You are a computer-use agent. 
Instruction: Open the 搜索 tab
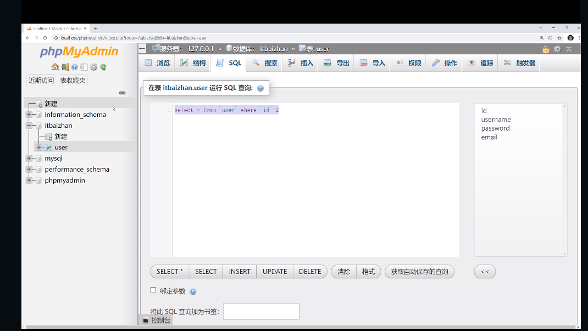tap(265, 63)
